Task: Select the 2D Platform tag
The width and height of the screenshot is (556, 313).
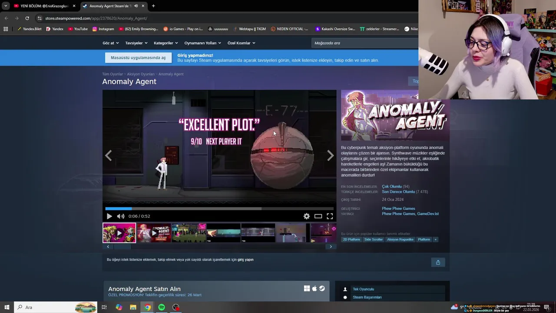Action: [x=351, y=240]
